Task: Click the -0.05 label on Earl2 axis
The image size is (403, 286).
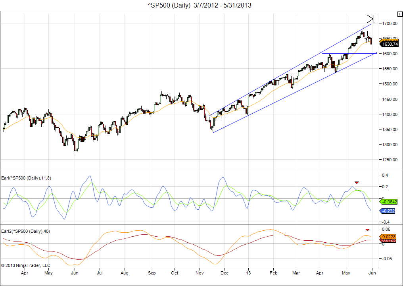Action: coord(387,259)
